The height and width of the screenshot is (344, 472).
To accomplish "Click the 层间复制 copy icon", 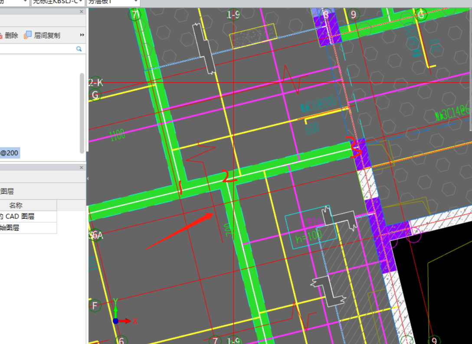I will (28, 36).
